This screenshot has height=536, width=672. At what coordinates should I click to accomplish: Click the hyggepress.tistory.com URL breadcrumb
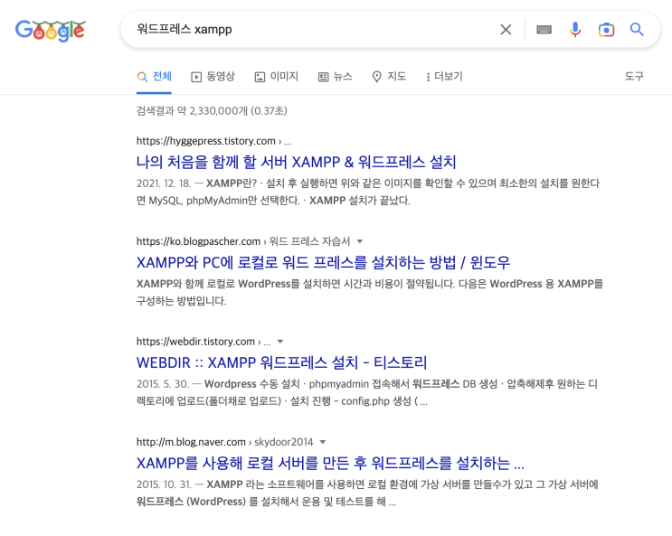pos(213,141)
